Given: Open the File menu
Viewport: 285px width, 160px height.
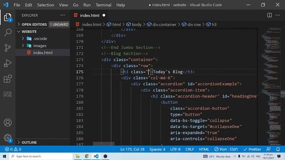Looking at the screenshot, I should click(x=17, y=5).
